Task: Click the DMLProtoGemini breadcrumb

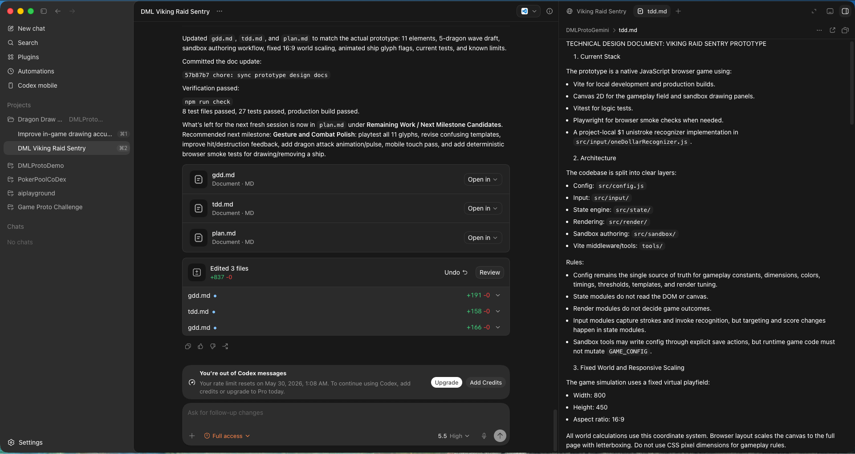Action: pyautogui.click(x=587, y=30)
